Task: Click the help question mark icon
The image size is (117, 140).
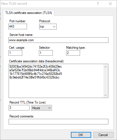Action: (98, 4)
